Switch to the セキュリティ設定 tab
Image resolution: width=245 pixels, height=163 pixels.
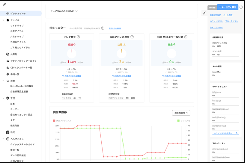(x=228, y=7)
